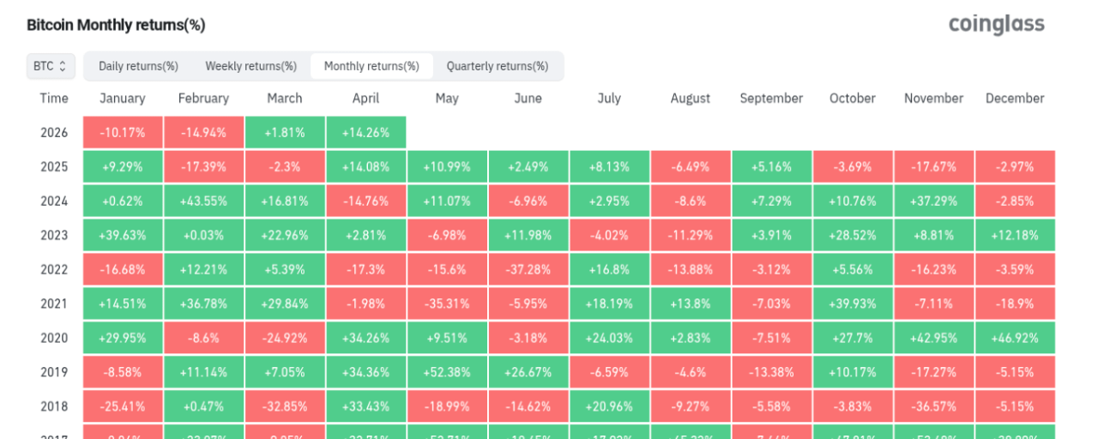Click the Bitcoin Monthly returns(%) title
Screen dimensions: 1098x439
[116, 25]
